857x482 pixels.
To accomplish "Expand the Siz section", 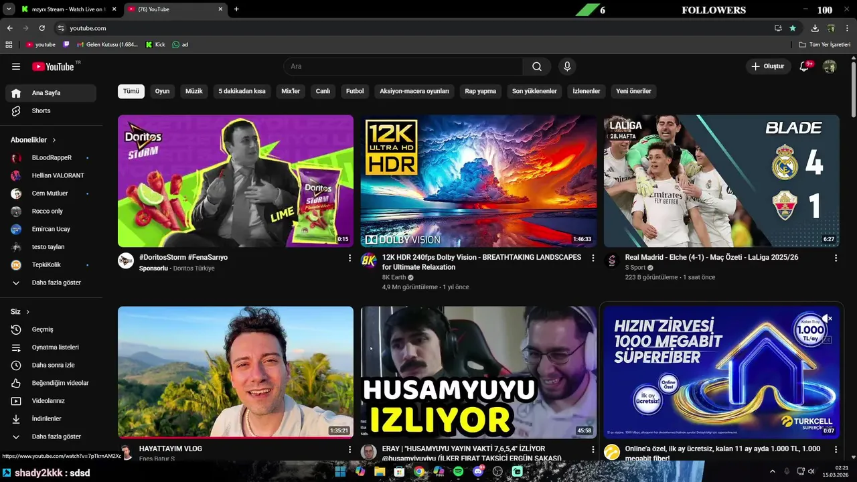I will click(x=20, y=312).
